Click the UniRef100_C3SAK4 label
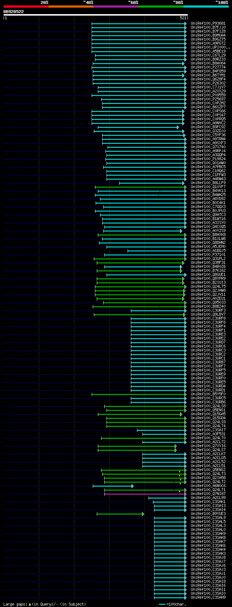 [208, 550]
